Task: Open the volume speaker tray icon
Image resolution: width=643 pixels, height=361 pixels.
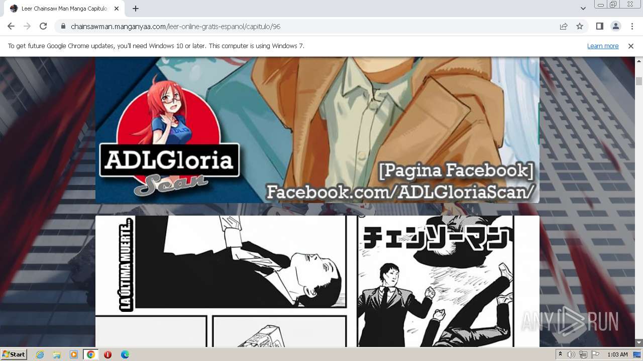Action: (571, 354)
